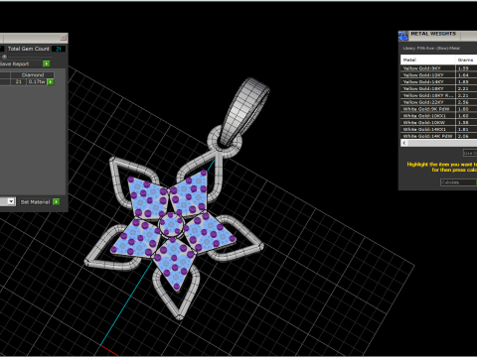The image size is (477, 357).
Task: Select the center round gem setting
Action: click(171, 225)
